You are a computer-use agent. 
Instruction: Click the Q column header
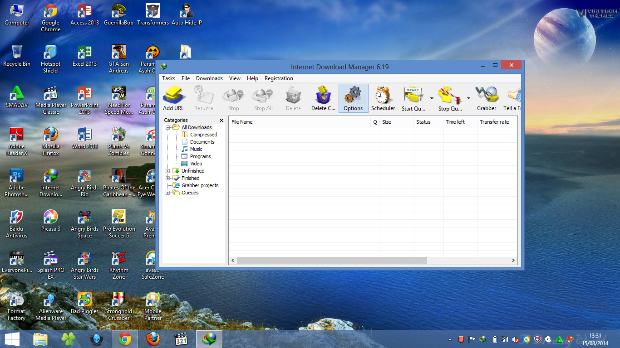[375, 122]
